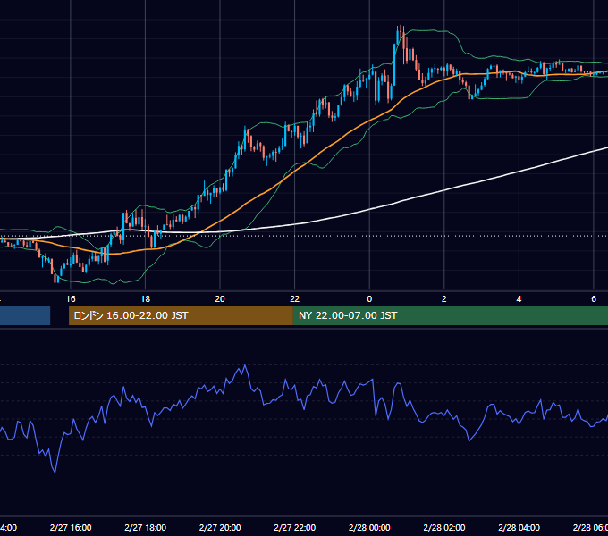Screen dimensions: 608x536
Task: Click the 18 hour label on price chart axis
Action: (x=145, y=299)
